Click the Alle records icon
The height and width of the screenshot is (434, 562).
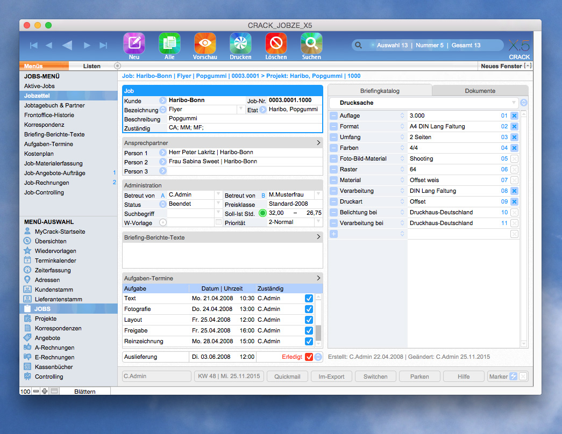click(x=169, y=43)
